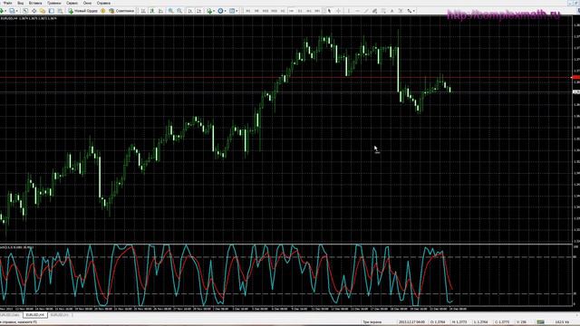Select the Trendline tool
The width and height of the screenshot is (580, 326).
pyautogui.click(x=366, y=11)
